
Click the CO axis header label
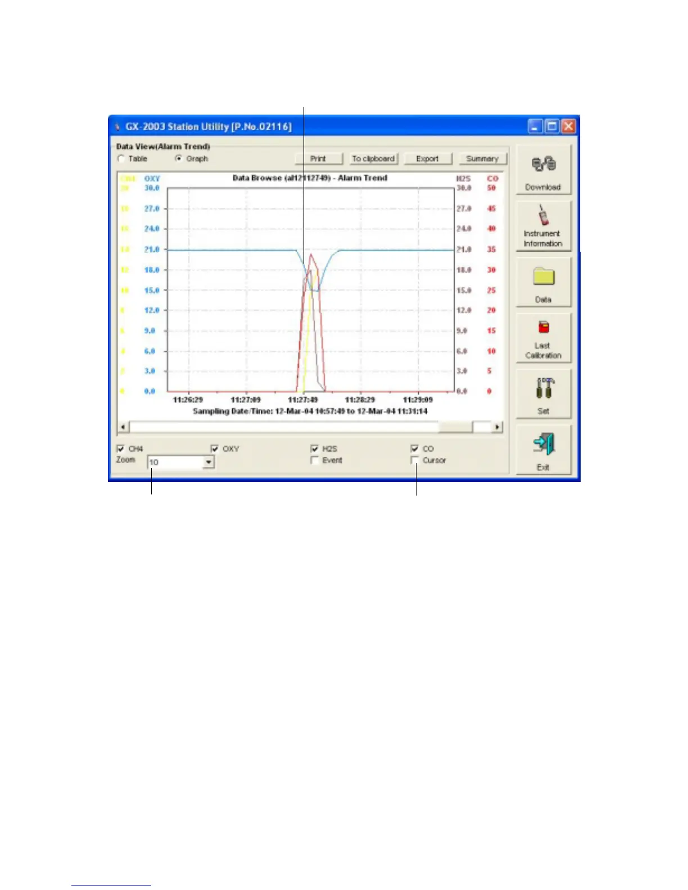[492, 179]
